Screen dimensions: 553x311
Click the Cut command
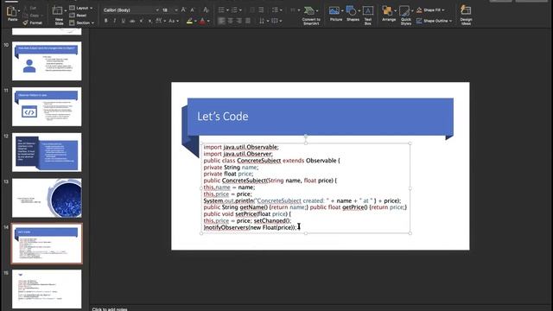click(30, 8)
